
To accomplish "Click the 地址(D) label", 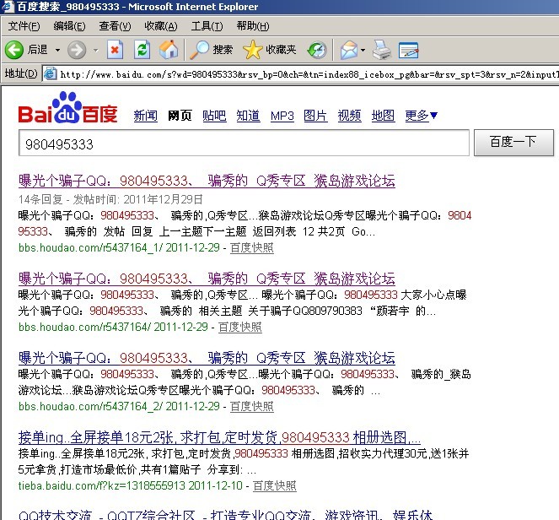I will (21, 73).
